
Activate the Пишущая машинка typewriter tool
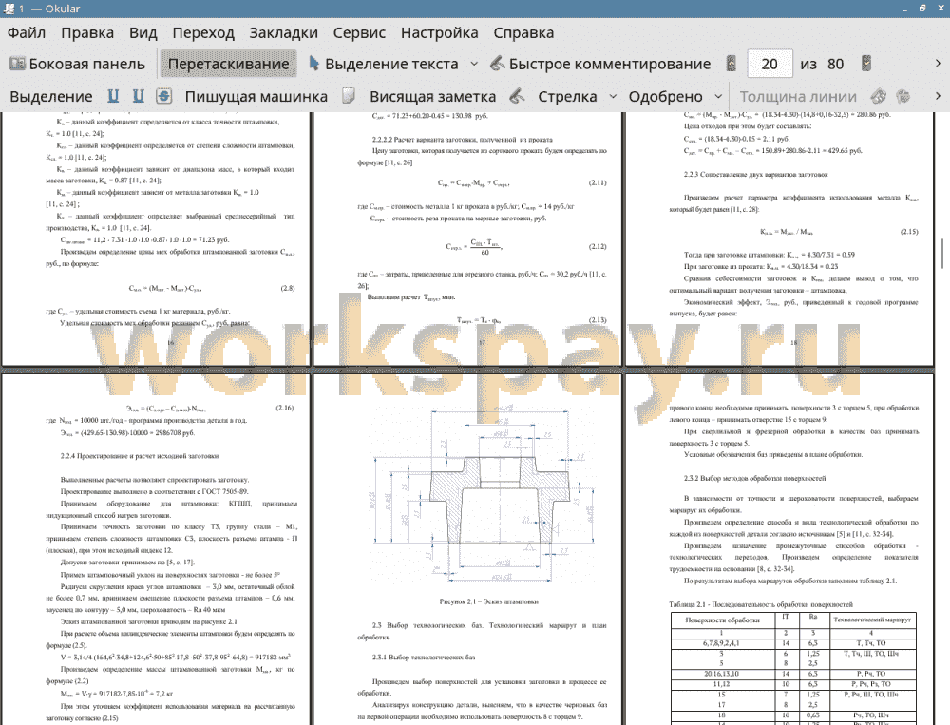(256, 96)
